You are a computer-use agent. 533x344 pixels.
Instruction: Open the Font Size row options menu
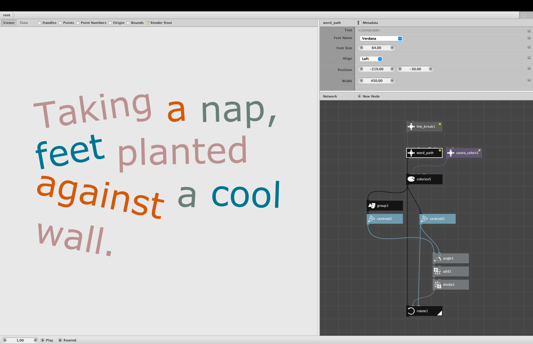[x=529, y=47]
